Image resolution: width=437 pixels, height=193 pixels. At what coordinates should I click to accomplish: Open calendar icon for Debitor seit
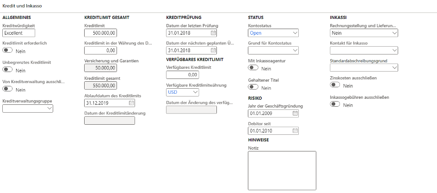pyautogui.click(x=295, y=131)
